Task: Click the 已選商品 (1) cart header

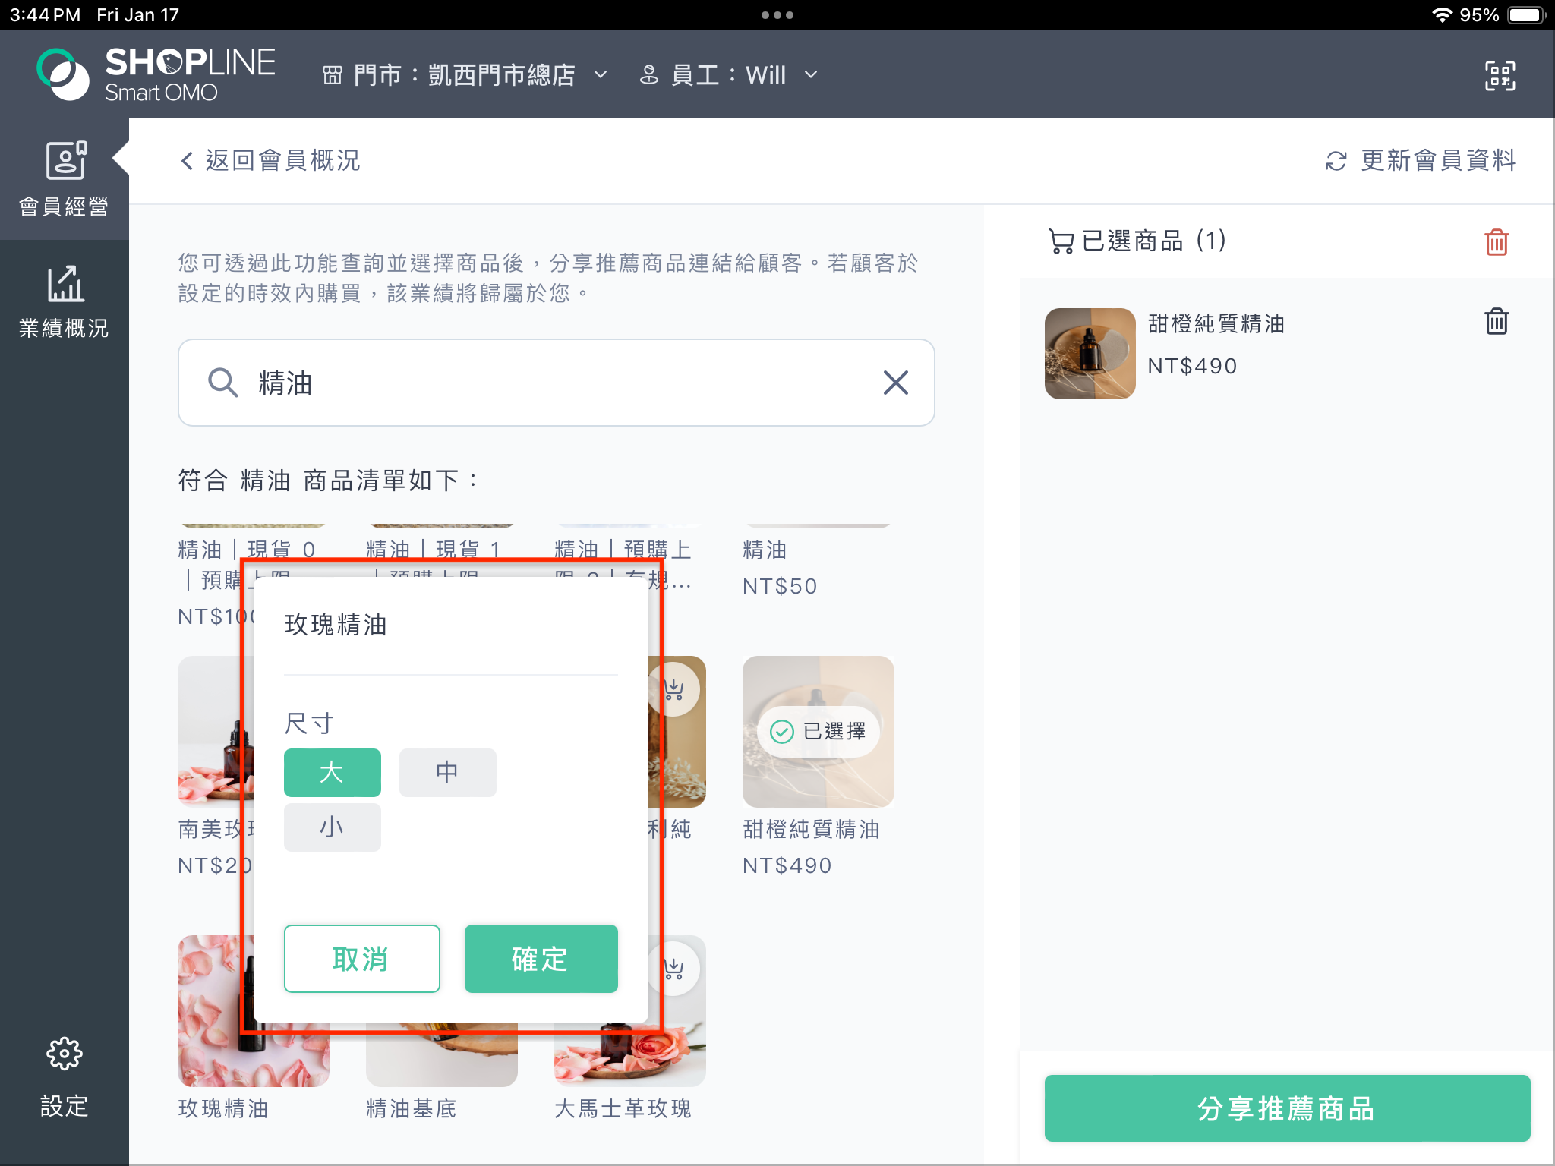Action: tap(1137, 241)
